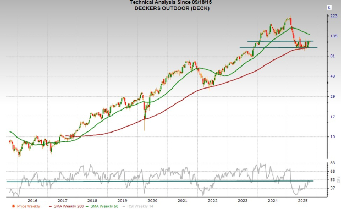The height and width of the screenshot is (209, 341).
Task: Click the 68 RSI axis label
Action: coord(333,172)
